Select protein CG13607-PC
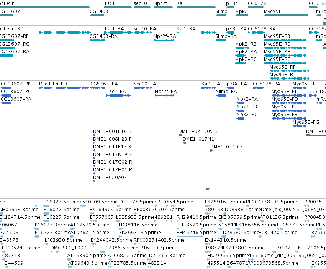This screenshot has width=326, height=269. click(x=6, y=95)
